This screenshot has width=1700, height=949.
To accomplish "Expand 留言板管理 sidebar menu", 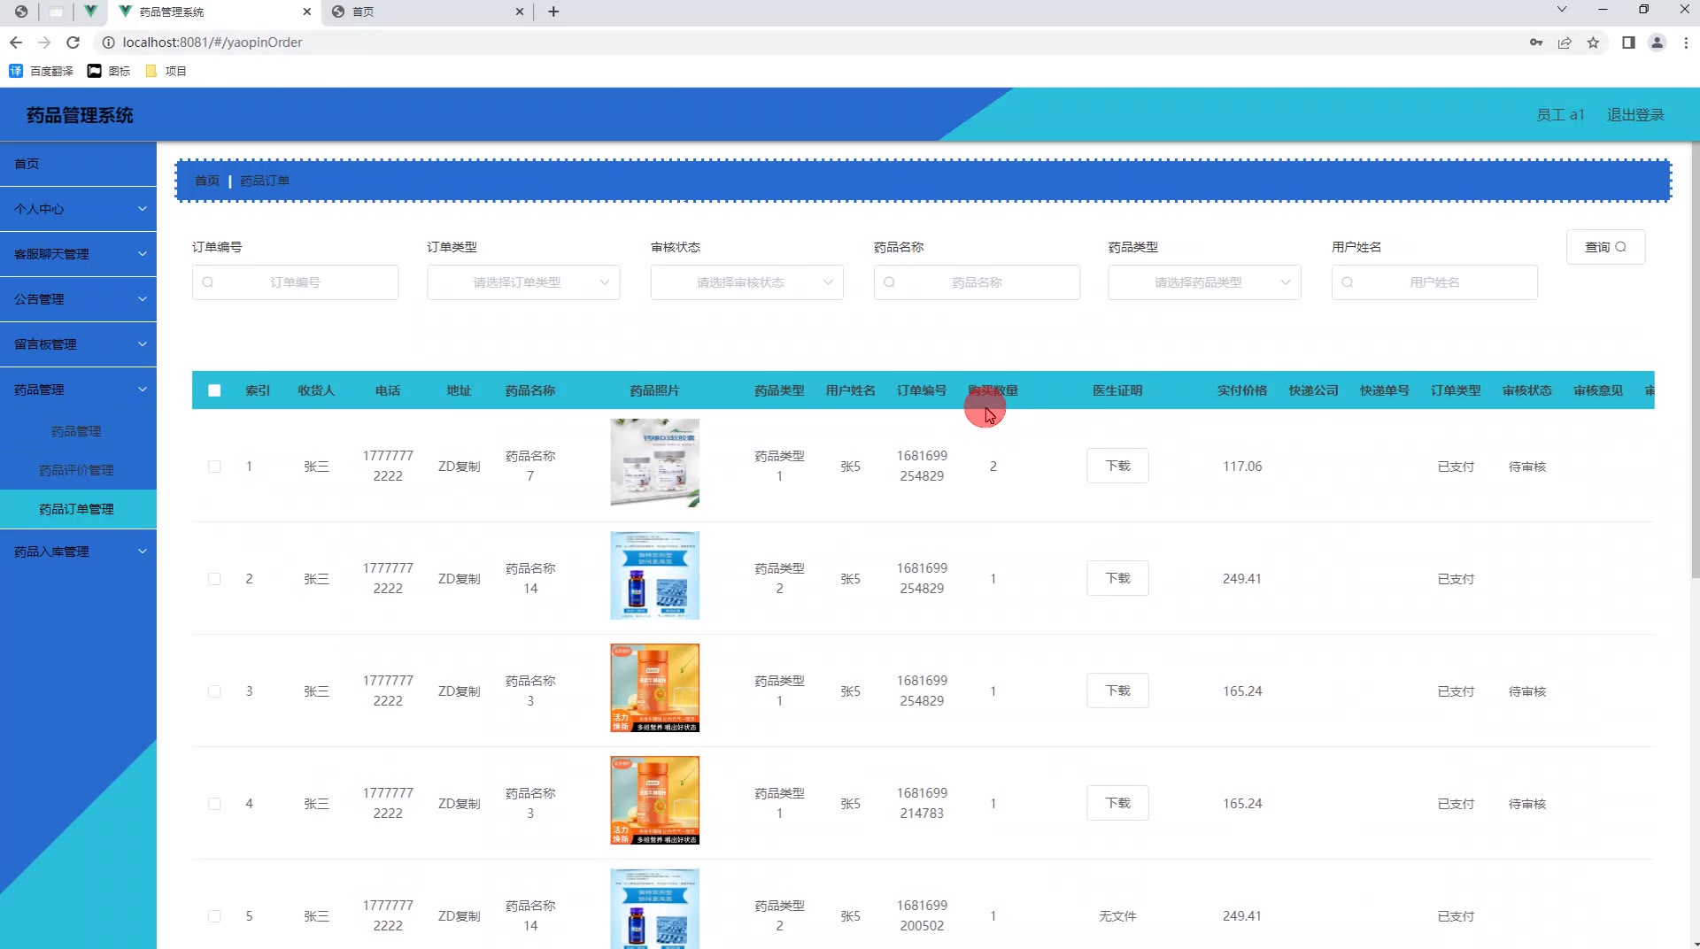I will pos(78,344).
